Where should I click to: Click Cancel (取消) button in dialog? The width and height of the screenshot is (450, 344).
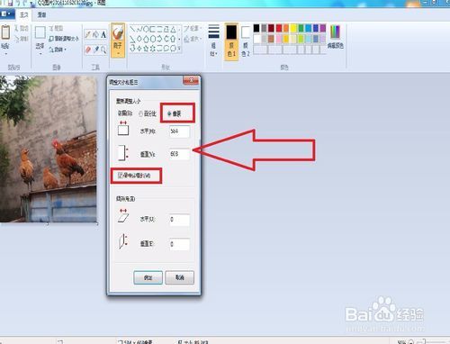180,277
